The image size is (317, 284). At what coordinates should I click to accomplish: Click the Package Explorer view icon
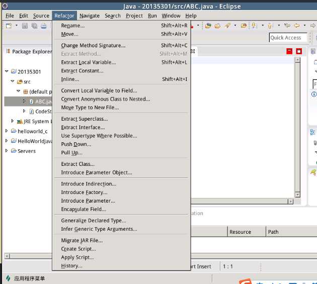coord(8,51)
